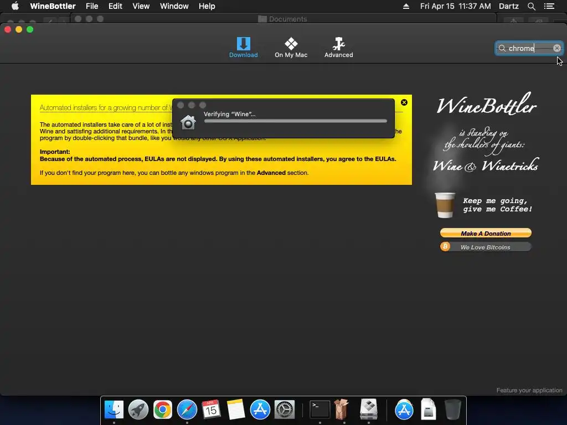This screenshot has height=425, width=567.
Task: Open the Download section
Action: pos(244,48)
